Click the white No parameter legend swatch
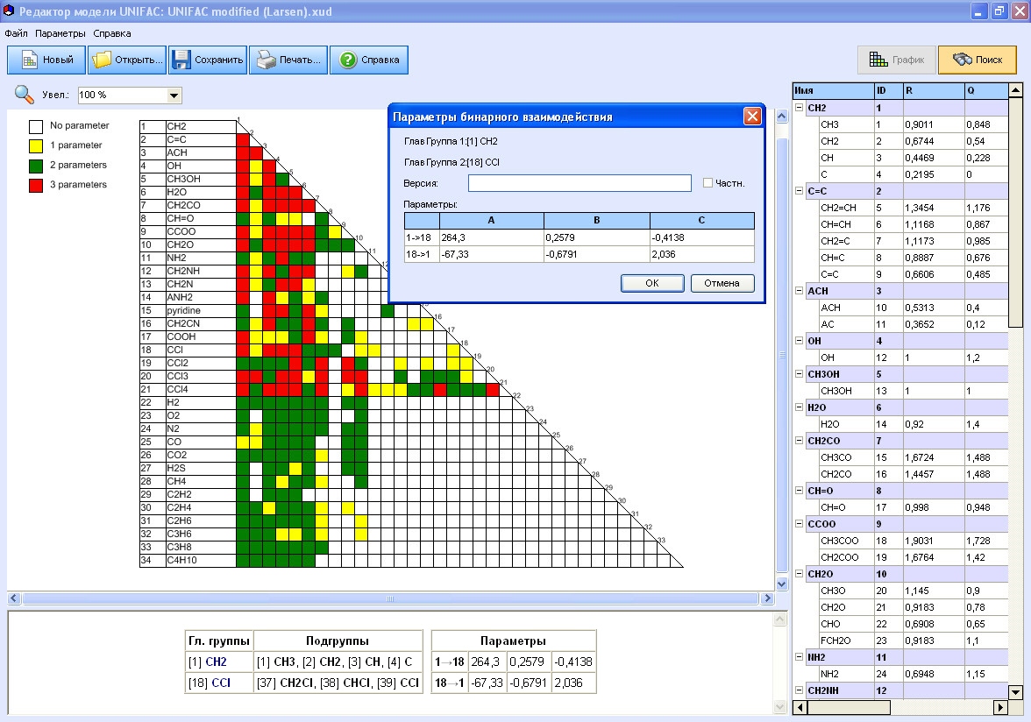The image size is (1031, 722). (36, 126)
